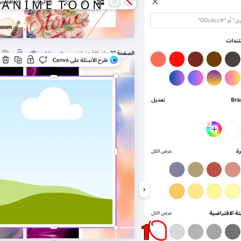Viewport: 241px width, 241px height.
Task: Pick the medium-light gray default color
Action: coord(196,231)
